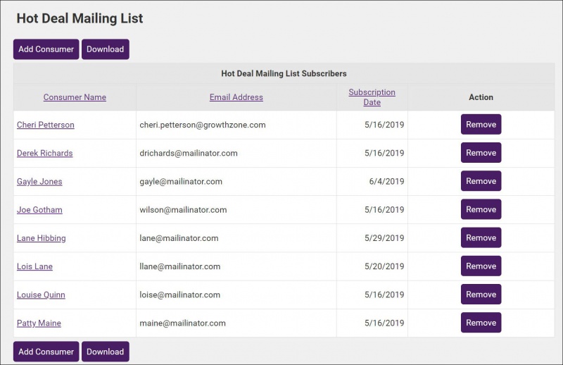Screen dimensions: 563x365
Task: Open Cheri Petterson's consumer record
Action: point(46,125)
